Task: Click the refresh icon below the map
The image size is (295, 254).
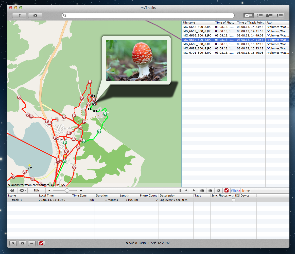Action: click(x=12, y=190)
